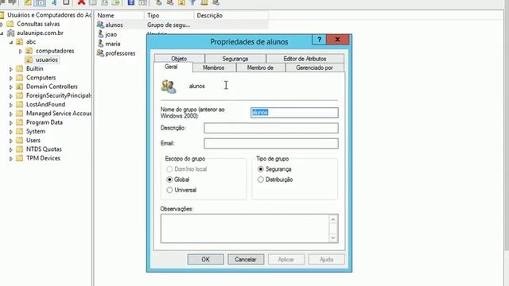The height and width of the screenshot is (286, 509).
Task: Click the usuarios OU folder icon
Action: tap(29, 60)
